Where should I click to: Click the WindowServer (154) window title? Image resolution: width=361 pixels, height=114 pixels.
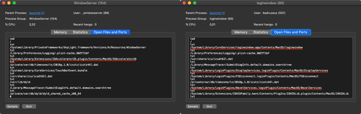click(x=90, y=3)
